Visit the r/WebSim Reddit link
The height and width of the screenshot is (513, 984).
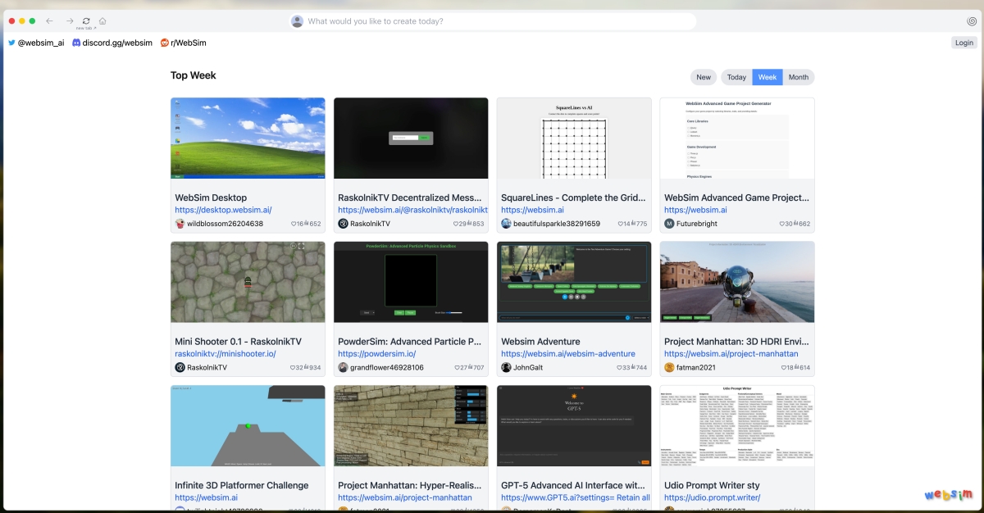click(184, 43)
